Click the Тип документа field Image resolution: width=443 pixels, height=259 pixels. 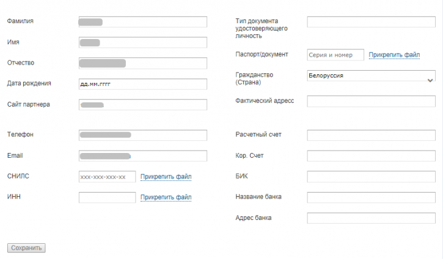click(x=371, y=22)
